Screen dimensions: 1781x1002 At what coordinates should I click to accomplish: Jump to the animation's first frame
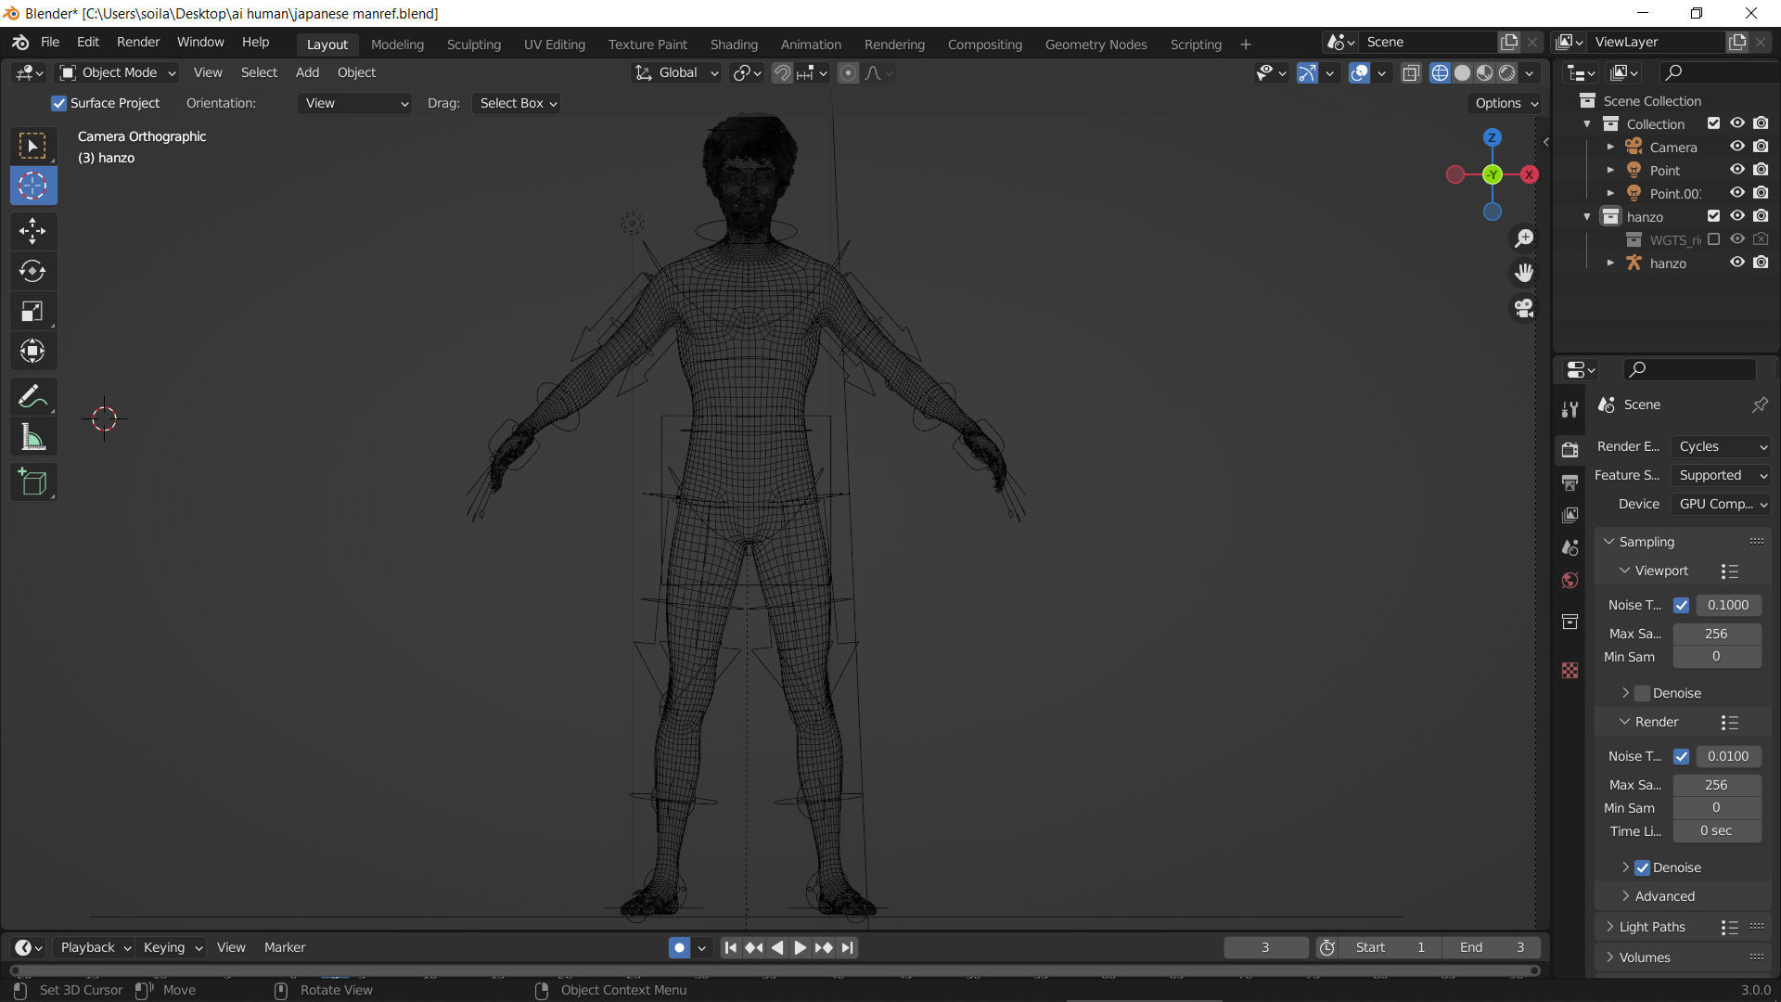point(730,947)
